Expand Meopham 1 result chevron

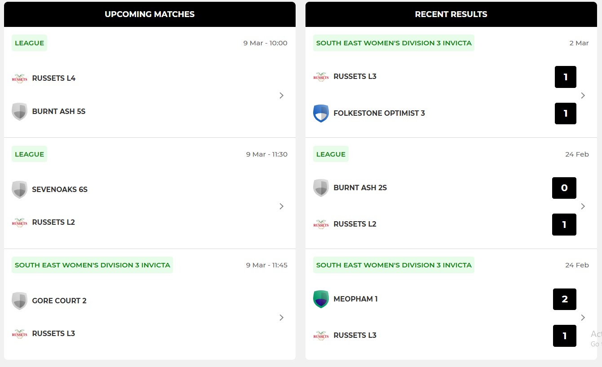tap(583, 318)
